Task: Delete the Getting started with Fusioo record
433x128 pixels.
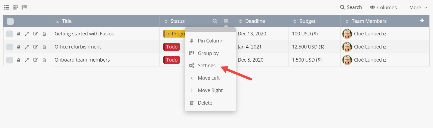Action: (x=44, y=34)
